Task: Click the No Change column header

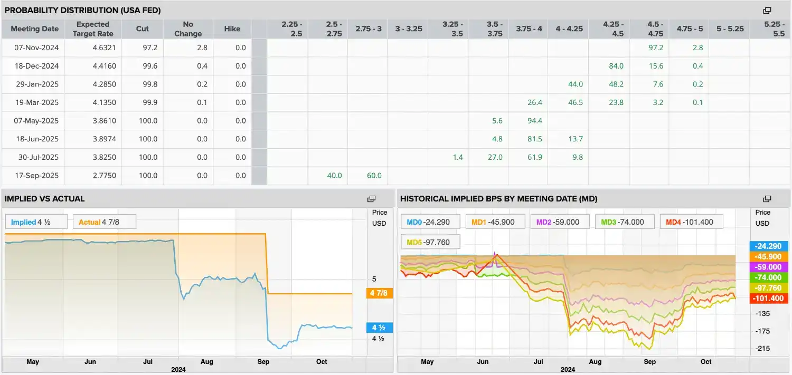Action: 188,29
